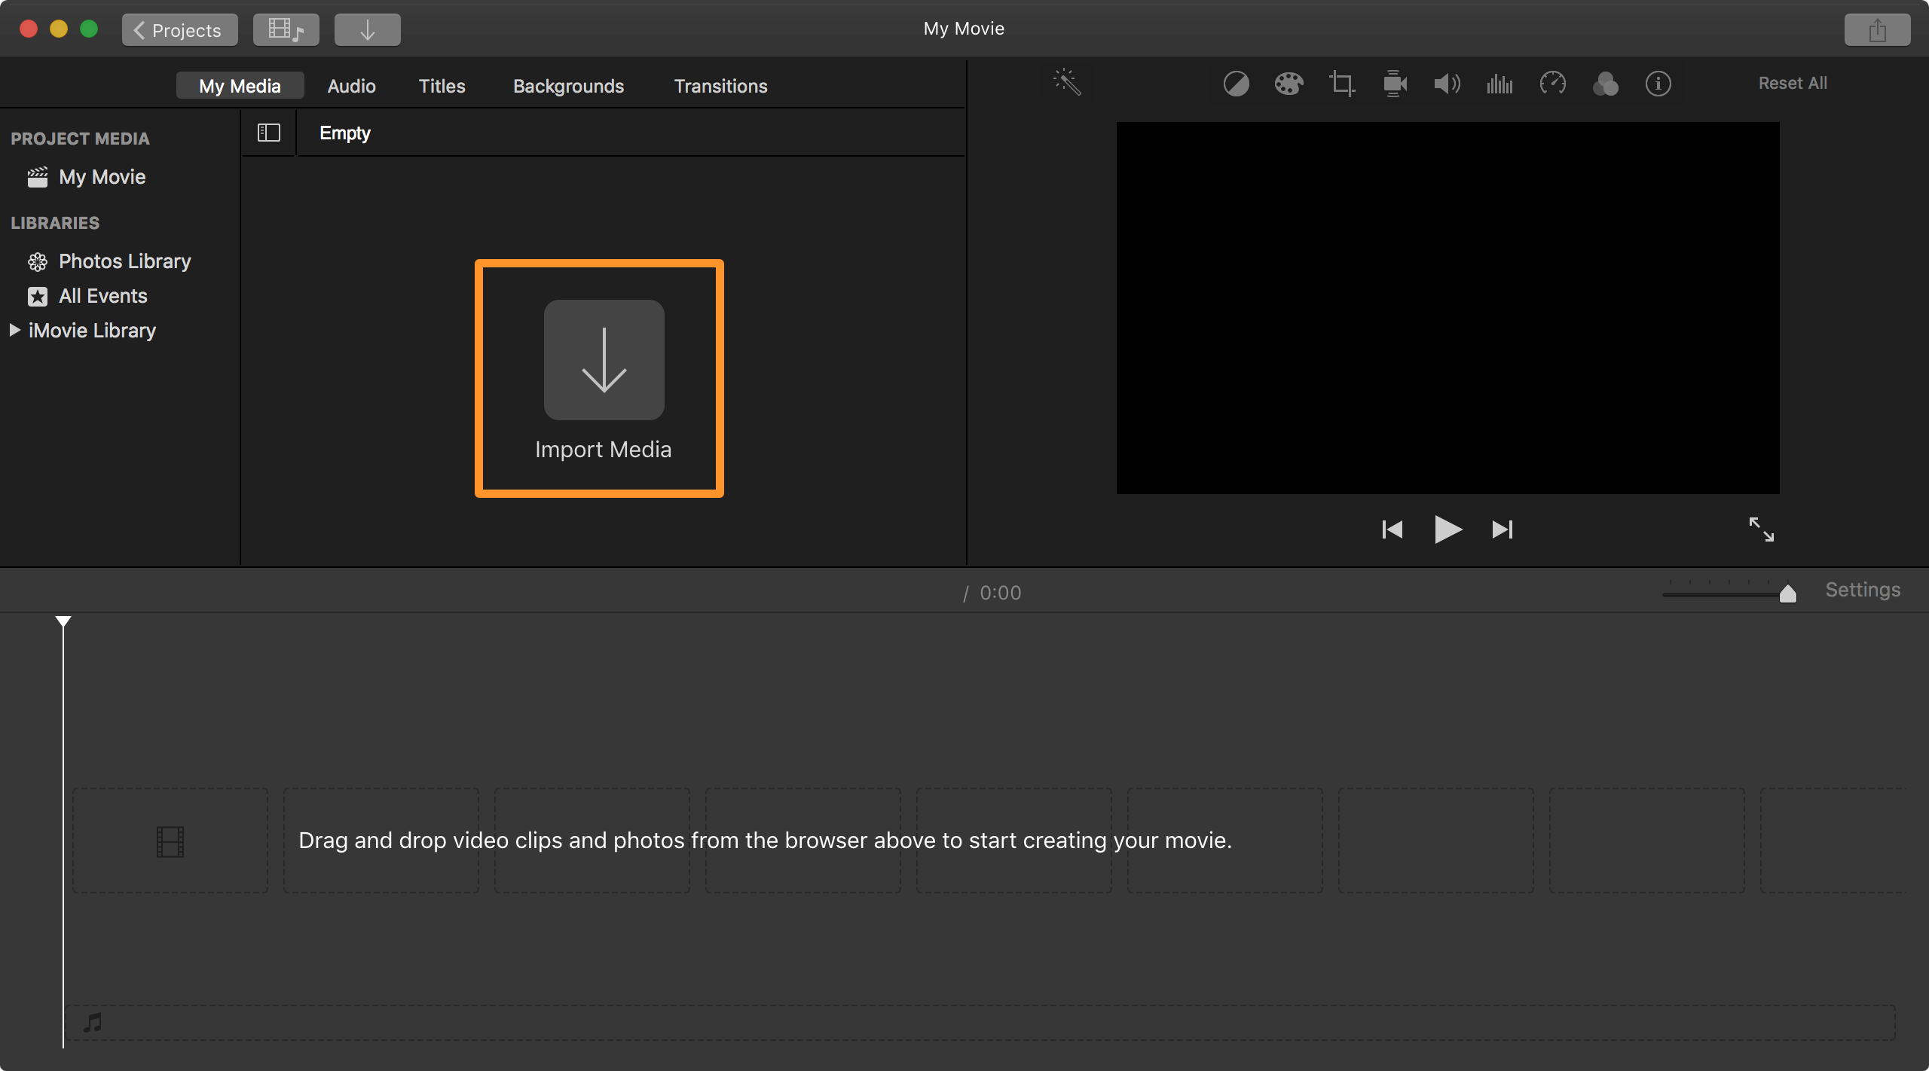Click the Import Media button
Viewport: 1929px width, 1071px height.
tap(603, 379)
